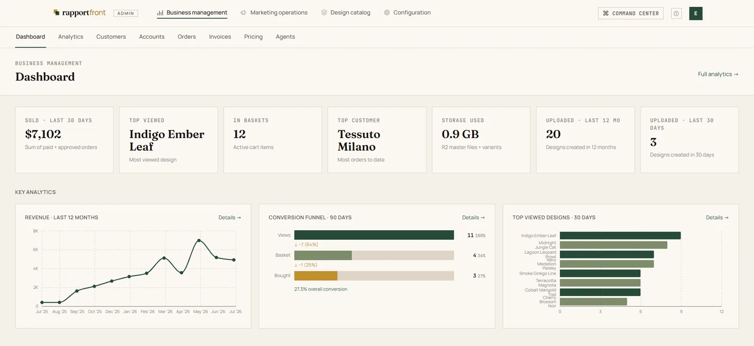Click the '↓ -1 (25%)' drop-off label

(x=306, y=265)
